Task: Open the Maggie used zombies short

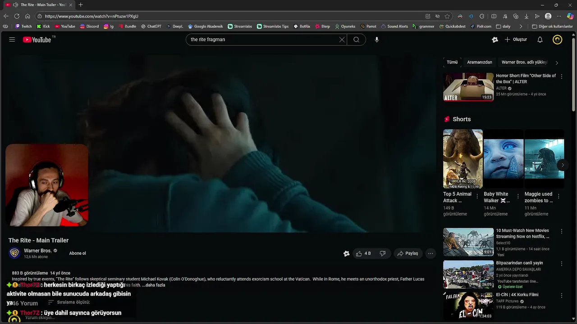Action: [544, 159]
